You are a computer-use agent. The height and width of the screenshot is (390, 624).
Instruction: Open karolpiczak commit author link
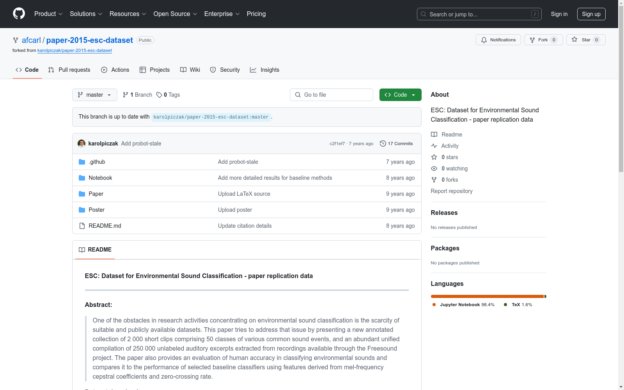(x=103, y=144)
